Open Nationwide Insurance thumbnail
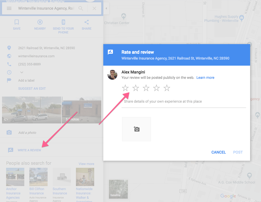The height and width of the screenshot is (202, 261). [x=85, y=177]
